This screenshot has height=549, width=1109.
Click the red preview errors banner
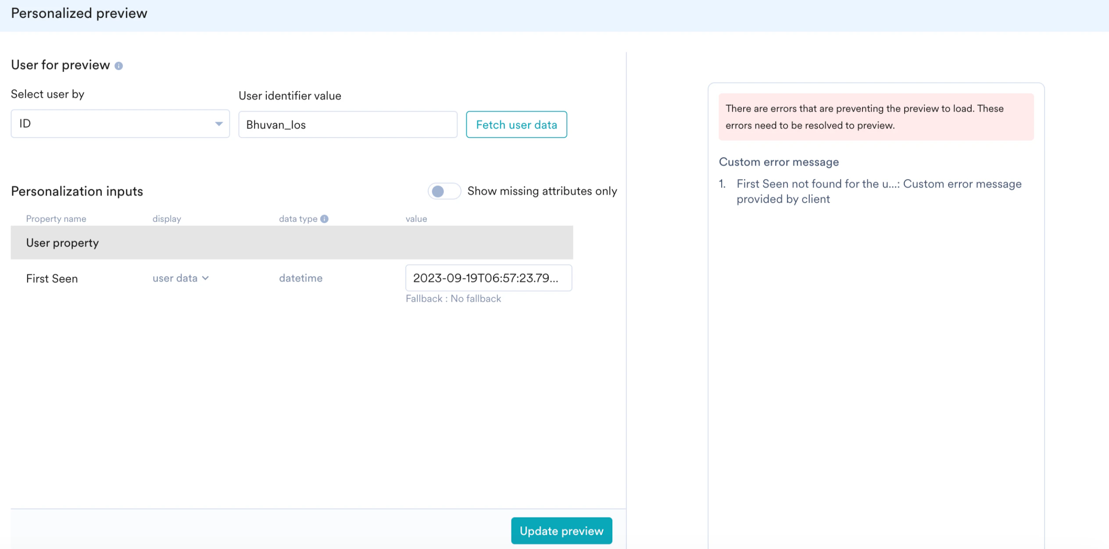tap(876, 117)
